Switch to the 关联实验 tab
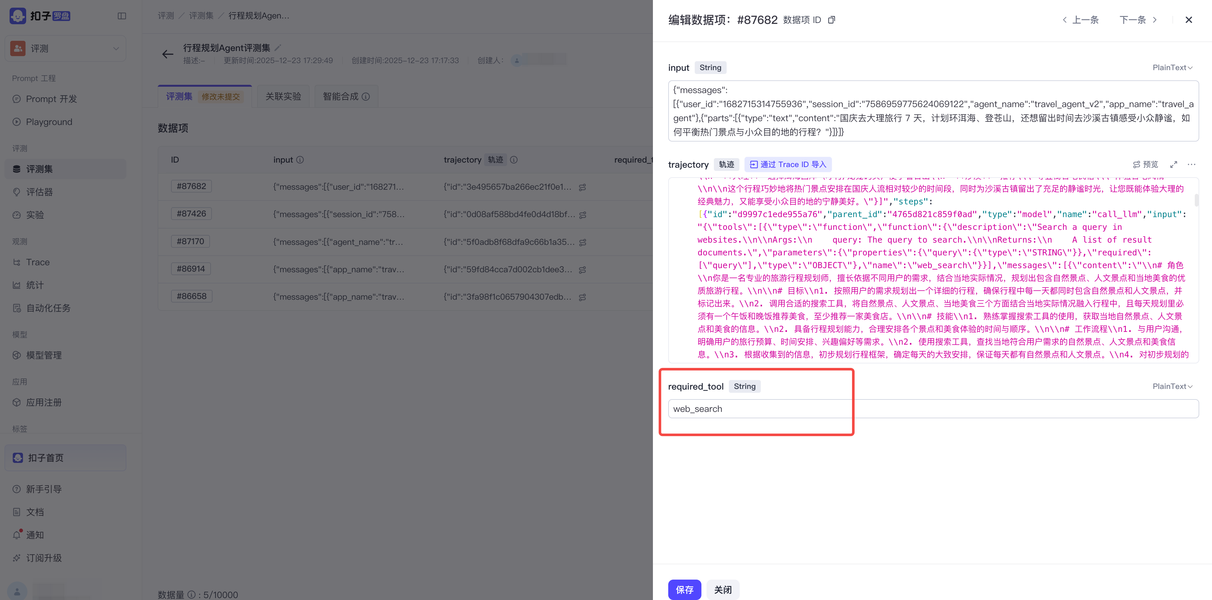 (x=283, y=96)
